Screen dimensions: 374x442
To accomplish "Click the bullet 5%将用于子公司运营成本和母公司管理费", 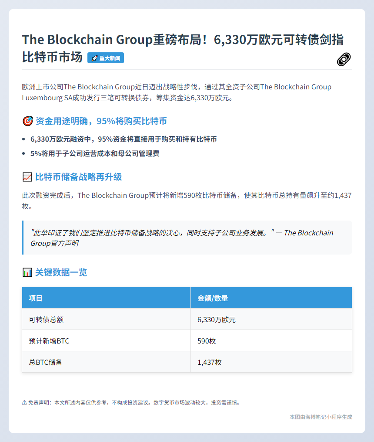I will point(95,153).
